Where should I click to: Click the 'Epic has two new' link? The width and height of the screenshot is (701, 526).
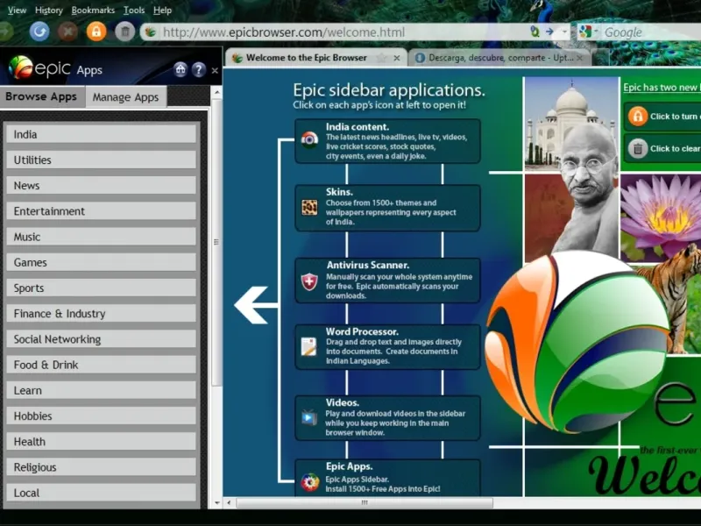(x=662, y=88)
